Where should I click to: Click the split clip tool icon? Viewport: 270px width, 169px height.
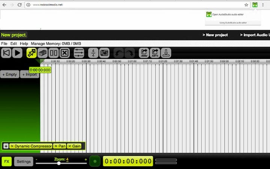(54, 53)
